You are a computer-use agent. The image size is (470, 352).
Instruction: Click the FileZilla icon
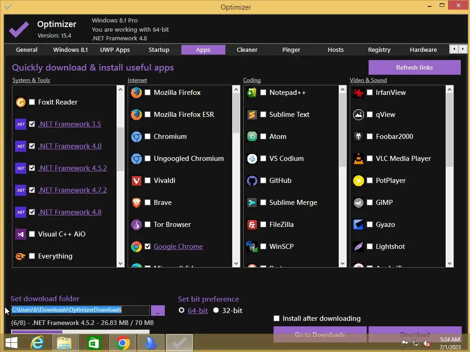click(252, 225)
